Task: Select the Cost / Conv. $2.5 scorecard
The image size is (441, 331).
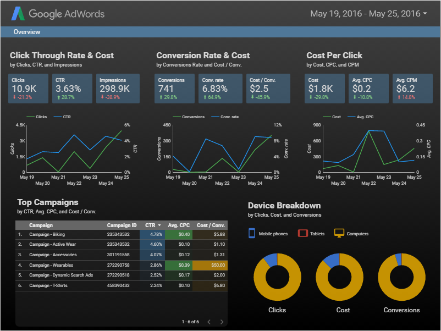Action: (x=268, y=89)
